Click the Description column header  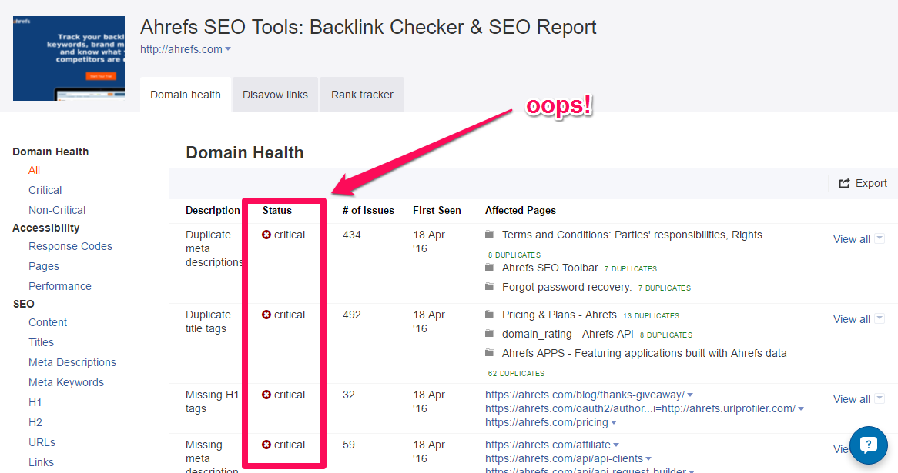point(213,210)
